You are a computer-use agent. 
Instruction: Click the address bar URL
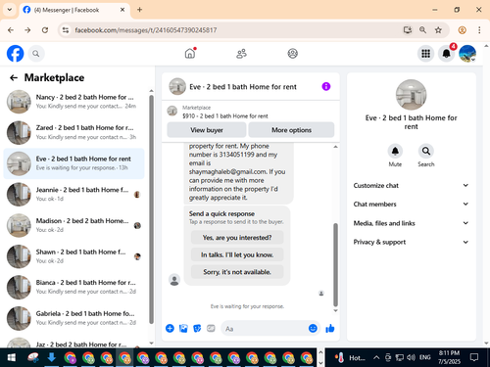coord(146,30)
